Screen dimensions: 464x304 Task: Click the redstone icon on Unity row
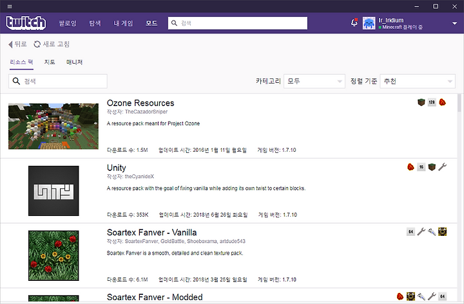pyautogui.click(x=411, y=167)
